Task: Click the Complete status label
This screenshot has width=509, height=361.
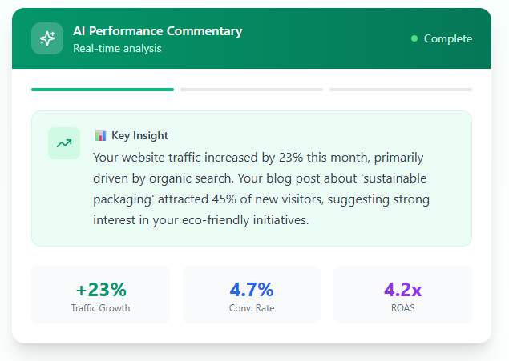Action: (448, 38)
